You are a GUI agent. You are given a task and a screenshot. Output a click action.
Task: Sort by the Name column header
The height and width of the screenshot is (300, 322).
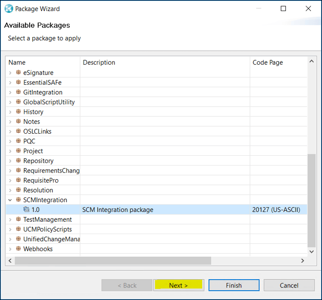point(43,62)
